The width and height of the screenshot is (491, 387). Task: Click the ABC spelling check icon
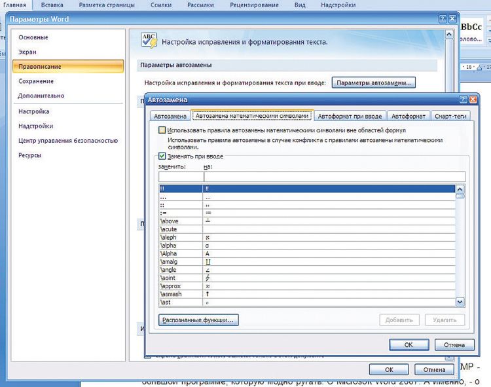(x=149, y=41)
